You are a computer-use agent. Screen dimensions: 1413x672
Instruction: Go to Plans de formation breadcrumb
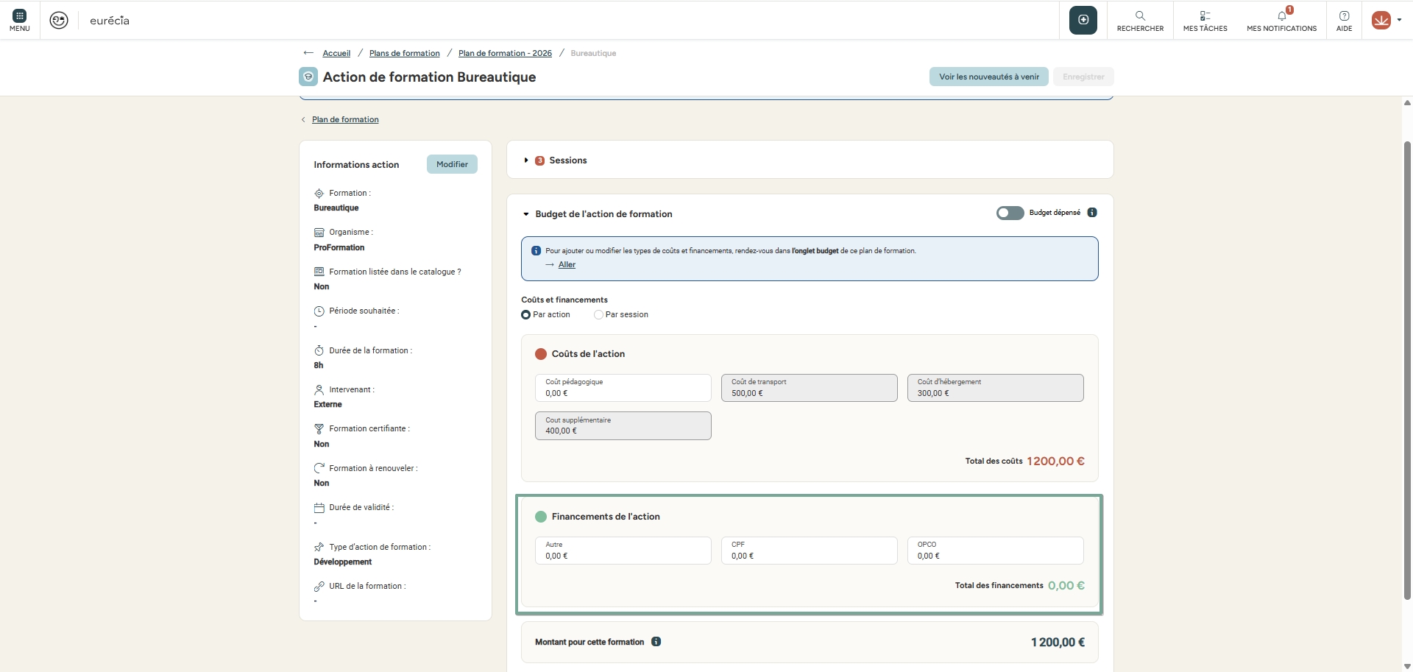tap(404, 53)
